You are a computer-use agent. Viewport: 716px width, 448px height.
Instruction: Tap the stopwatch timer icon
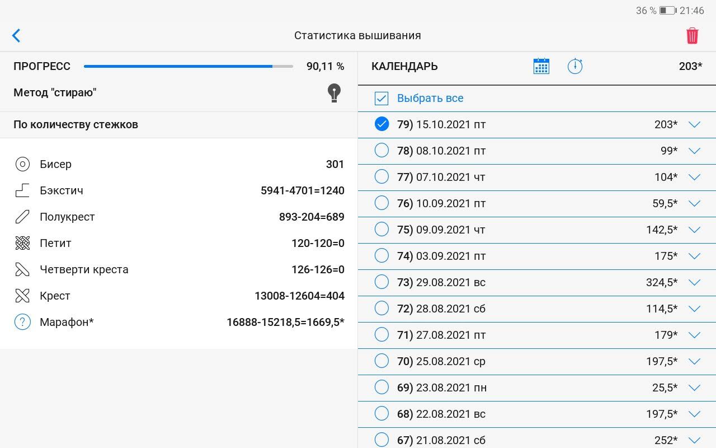tap(574, 66)
